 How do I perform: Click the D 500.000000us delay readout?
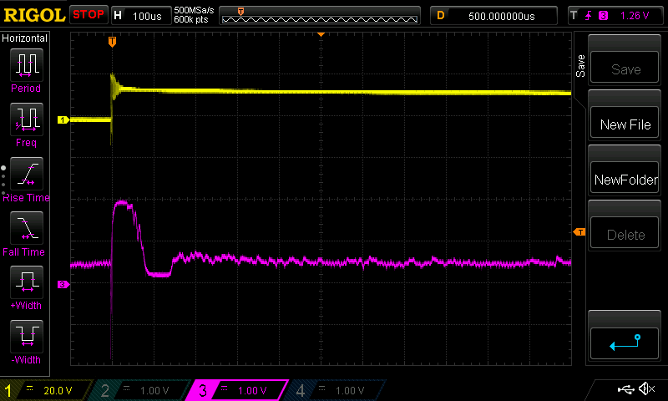tap(493, 16)
